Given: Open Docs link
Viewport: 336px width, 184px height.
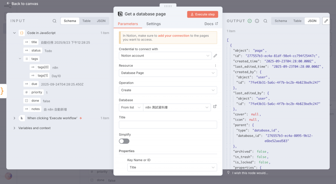Looking at the screenshot, I should click(x=211, y=24).
